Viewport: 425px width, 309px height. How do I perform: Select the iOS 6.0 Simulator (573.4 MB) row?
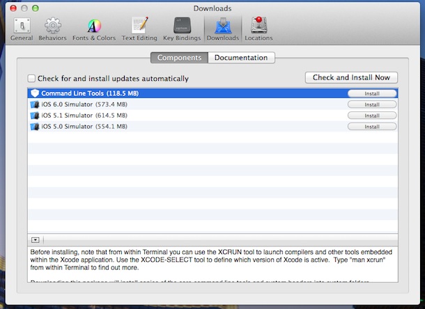click(212, 104)
